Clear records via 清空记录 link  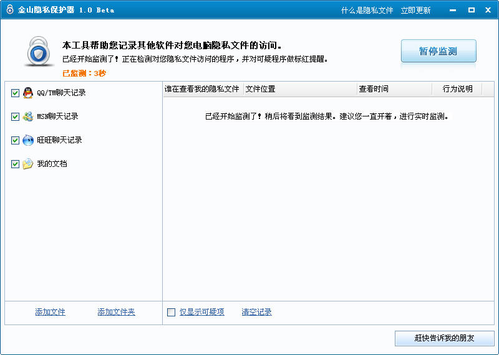[256, 312]
